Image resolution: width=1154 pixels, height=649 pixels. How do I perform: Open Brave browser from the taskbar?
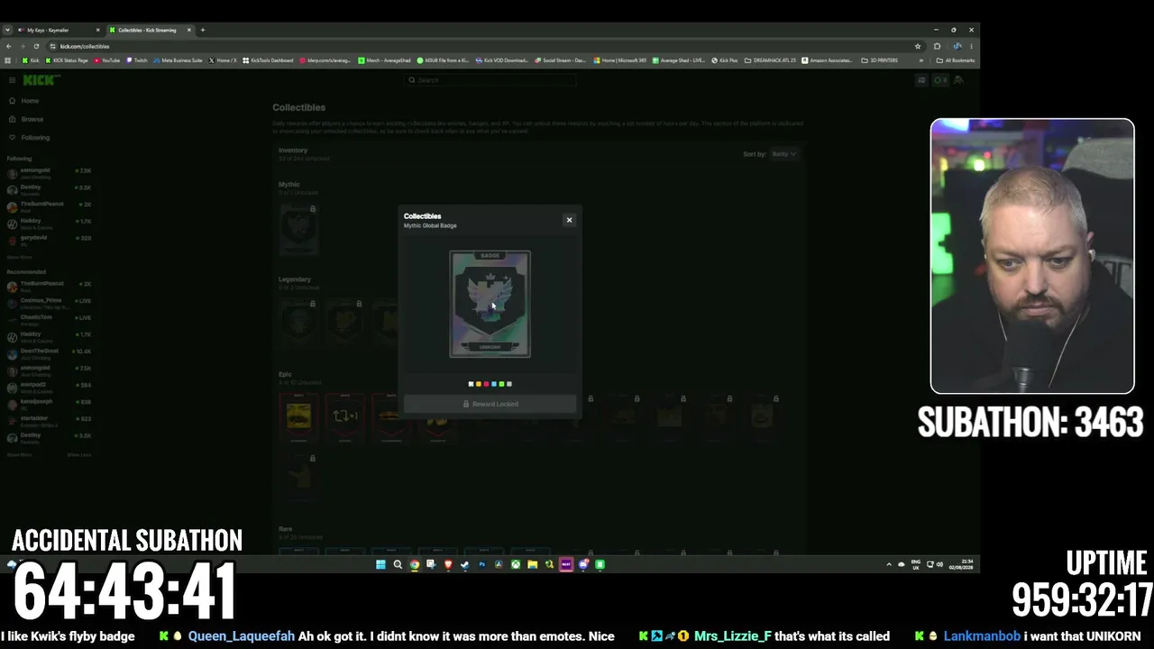coord(448,565)
